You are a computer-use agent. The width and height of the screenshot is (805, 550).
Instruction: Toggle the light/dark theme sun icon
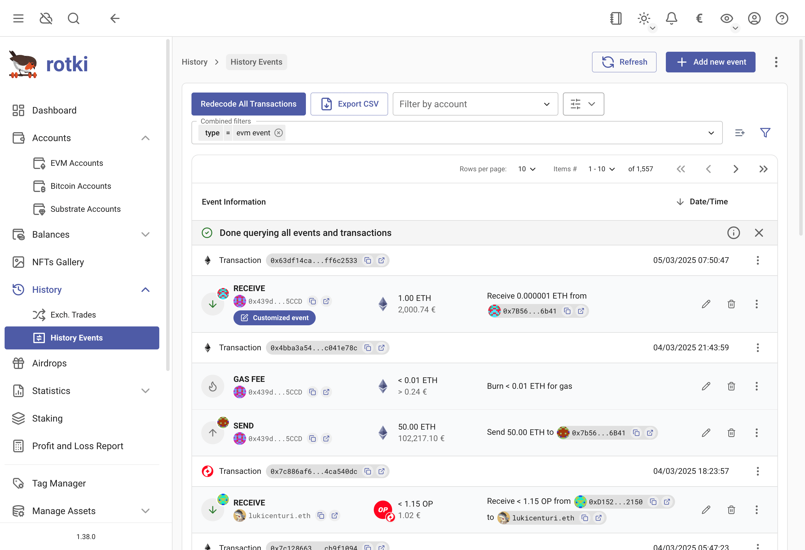click(644, 18)
